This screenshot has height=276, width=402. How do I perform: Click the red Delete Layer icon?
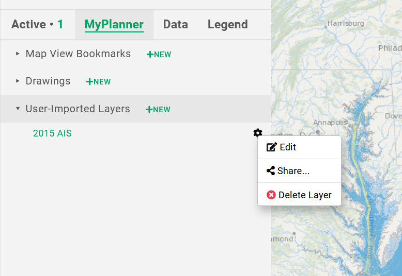pos(271,195)
